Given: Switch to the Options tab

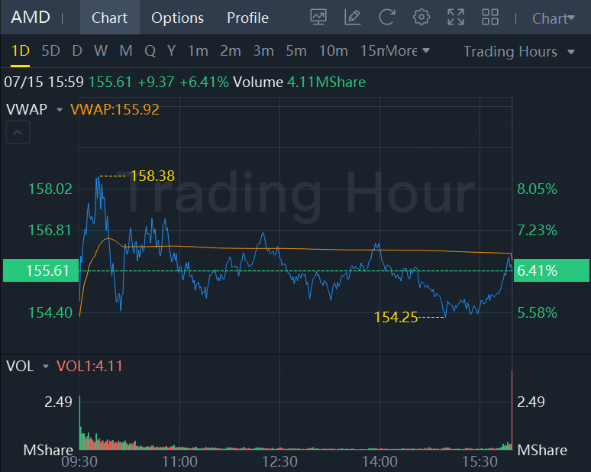Looking at the screenshot, I should (177, 18).
